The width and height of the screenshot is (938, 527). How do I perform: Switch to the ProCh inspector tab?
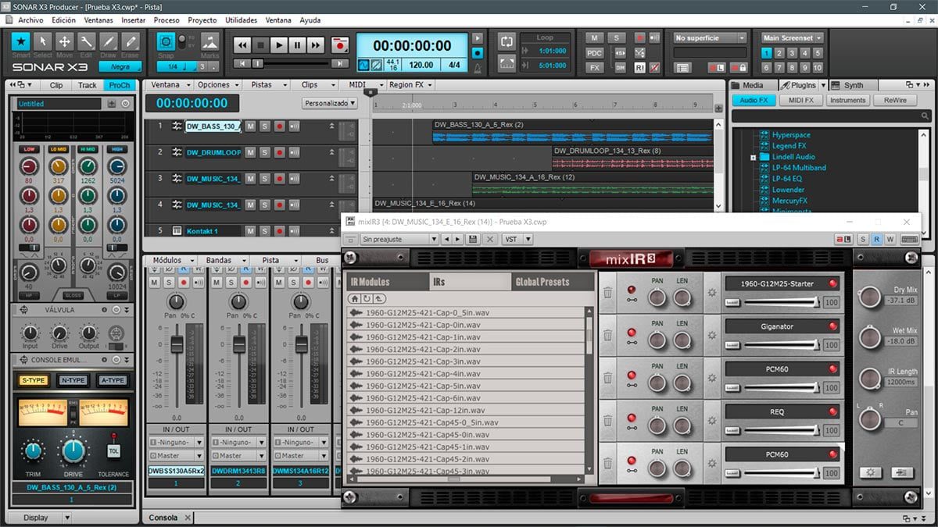point(120,85)
